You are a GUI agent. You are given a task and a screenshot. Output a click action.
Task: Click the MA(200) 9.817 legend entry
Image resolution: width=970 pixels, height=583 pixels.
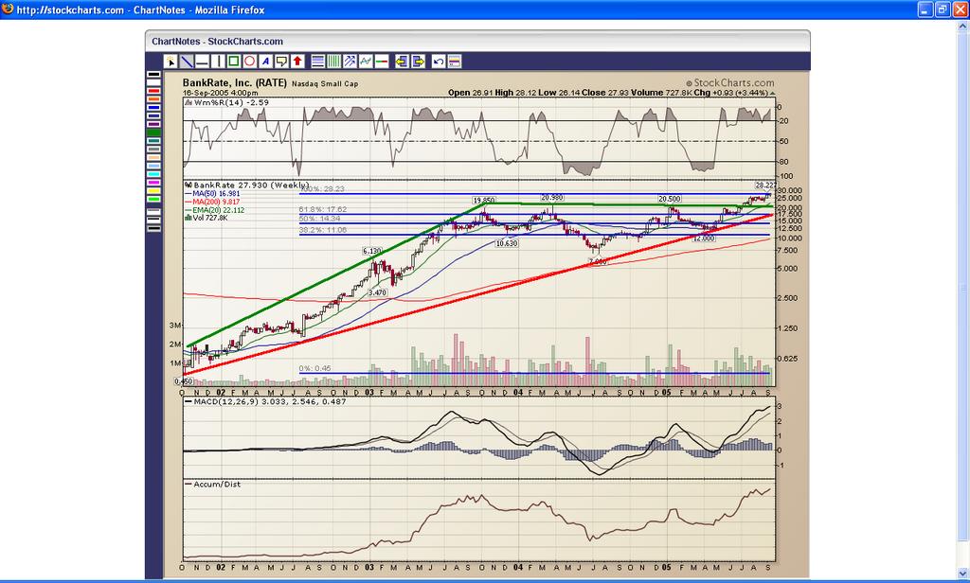pos(212,202)
